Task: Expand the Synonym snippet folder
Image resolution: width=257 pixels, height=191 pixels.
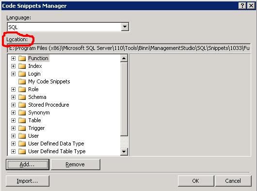Action: (x=13, y=112)
